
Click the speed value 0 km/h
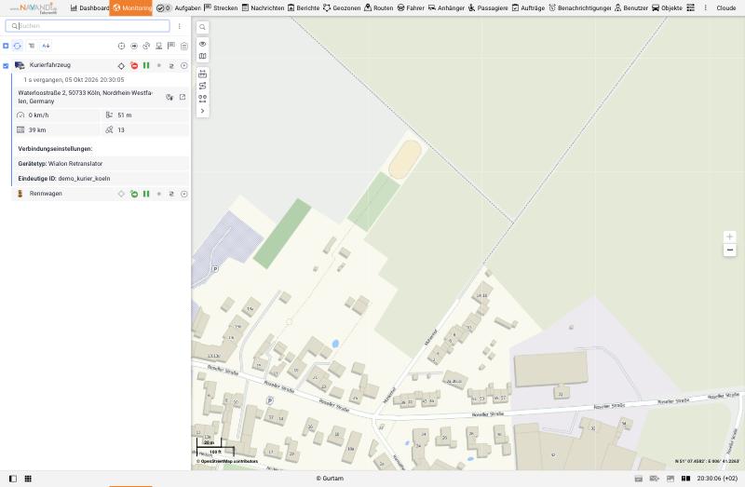(38, 115)
